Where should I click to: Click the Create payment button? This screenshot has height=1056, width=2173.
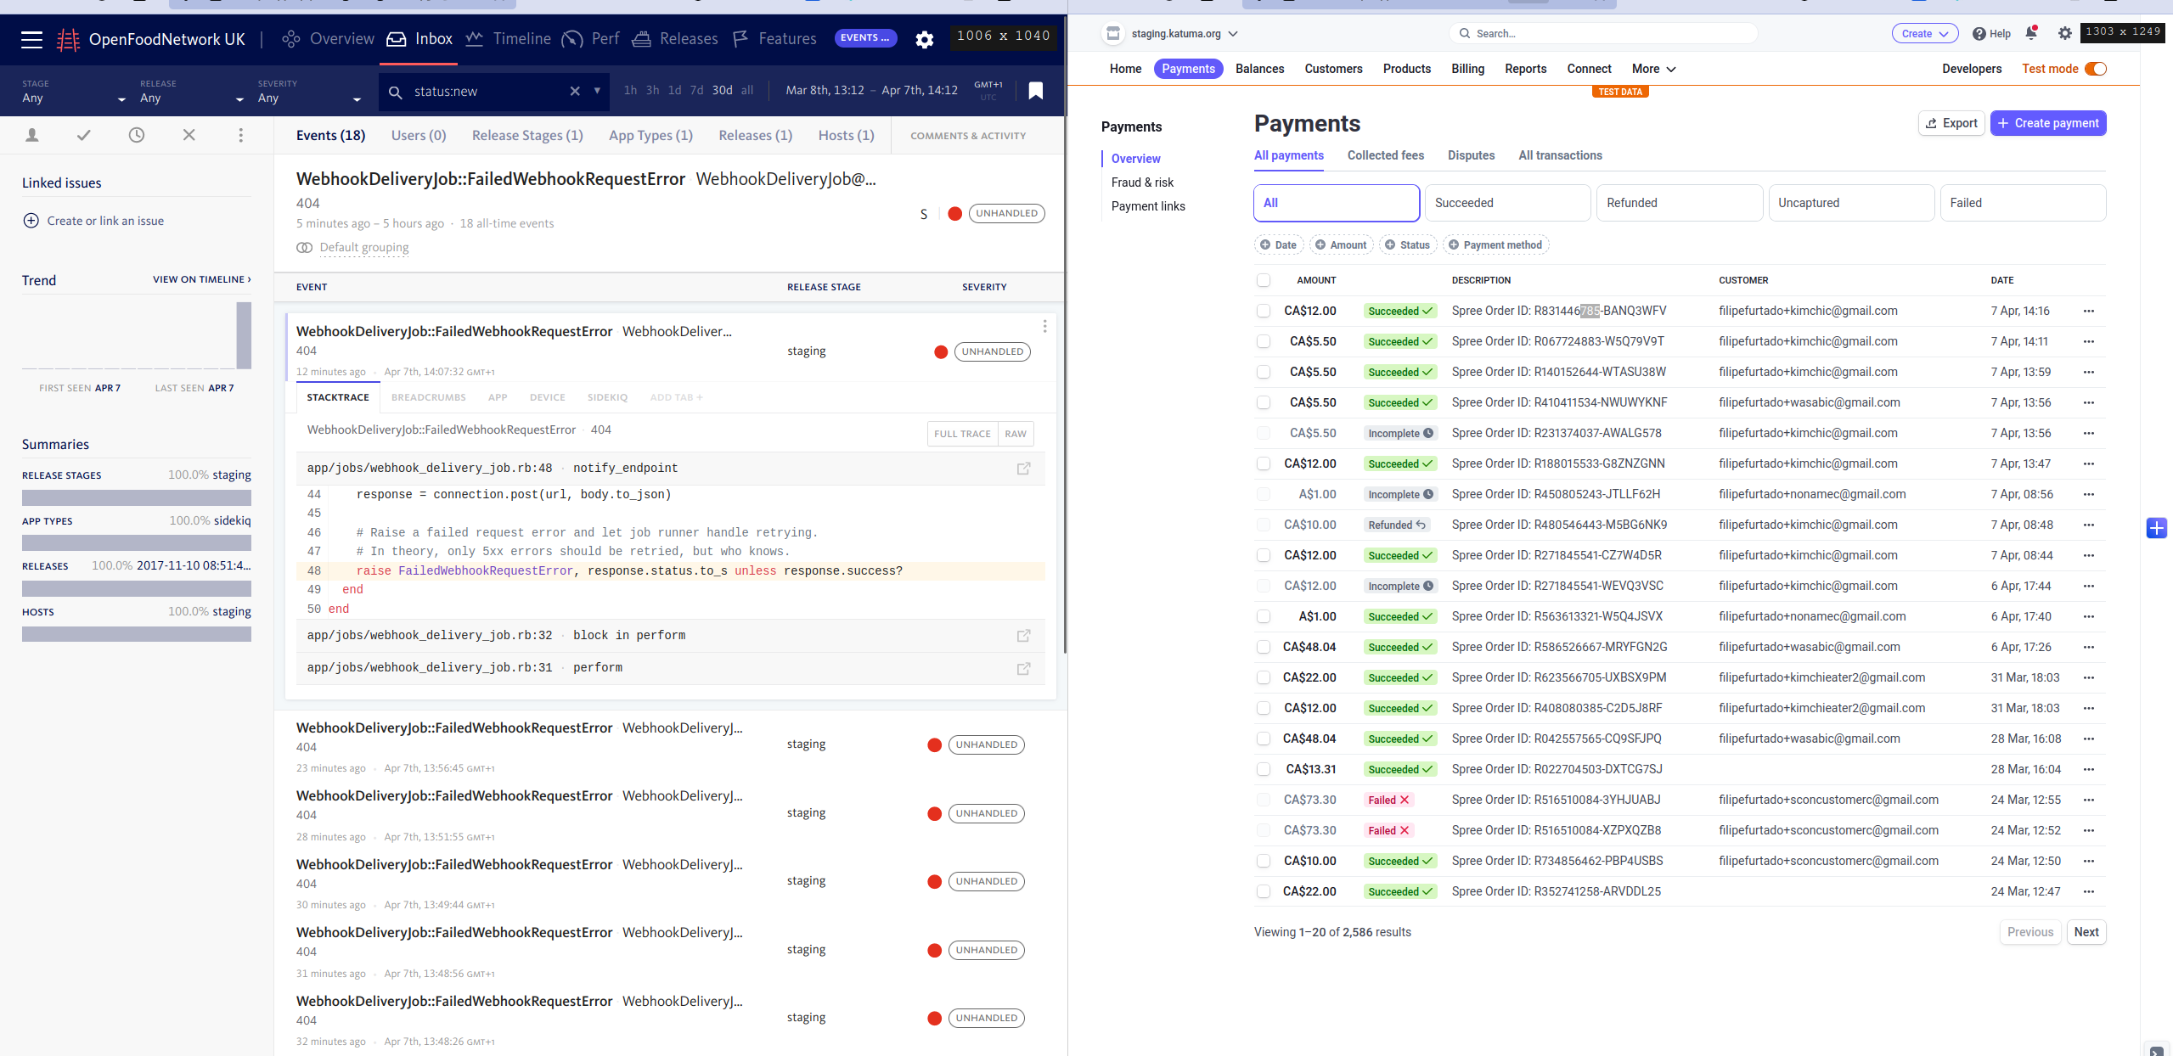tap(2047, 123)
